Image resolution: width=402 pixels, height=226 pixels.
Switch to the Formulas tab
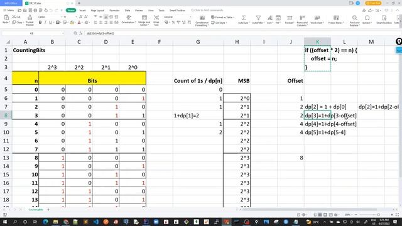coord(114,11)
